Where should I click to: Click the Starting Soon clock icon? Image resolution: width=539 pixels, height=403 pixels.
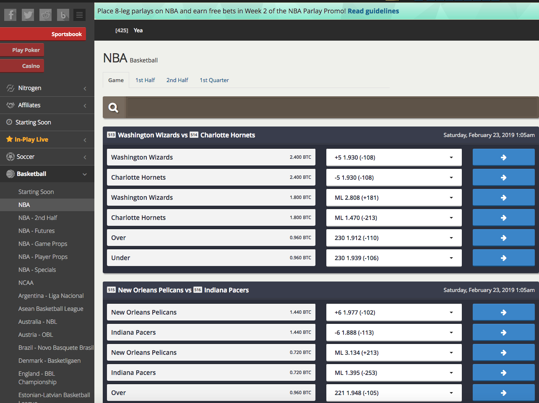point(9,122)
